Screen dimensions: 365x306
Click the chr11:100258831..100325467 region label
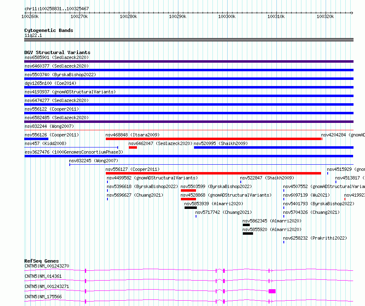[x=57, y=9]
